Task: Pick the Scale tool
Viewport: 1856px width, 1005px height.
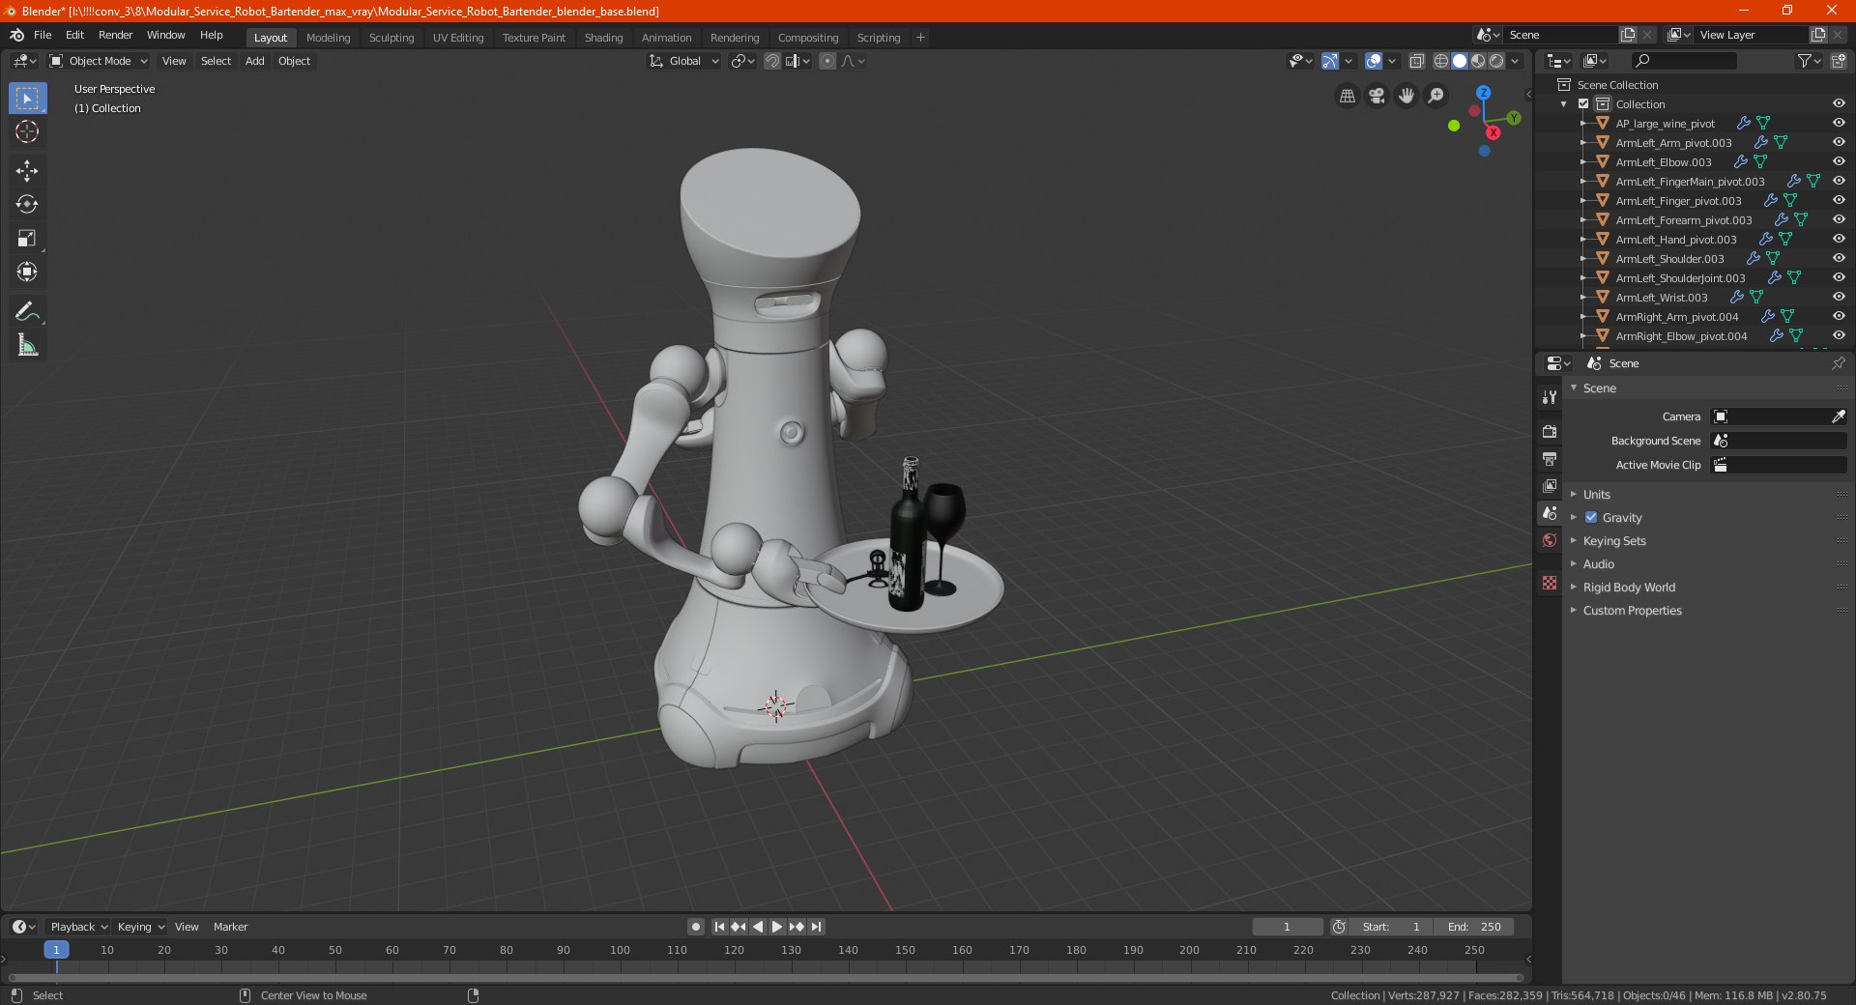Action: click(27, 238)
